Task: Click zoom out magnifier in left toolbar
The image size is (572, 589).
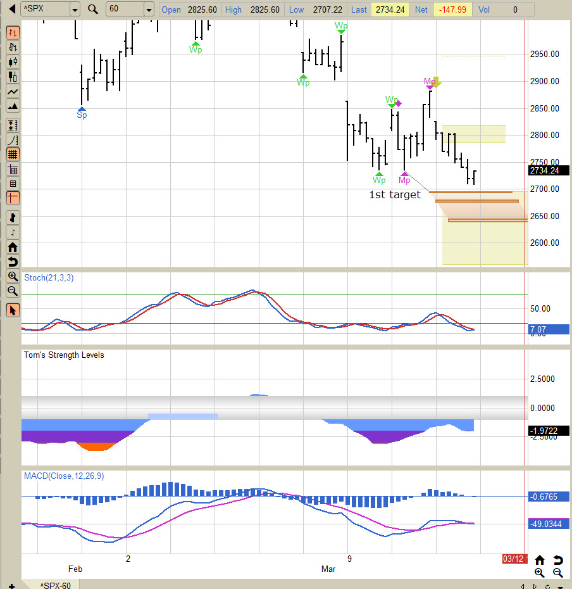Action: 13,291
